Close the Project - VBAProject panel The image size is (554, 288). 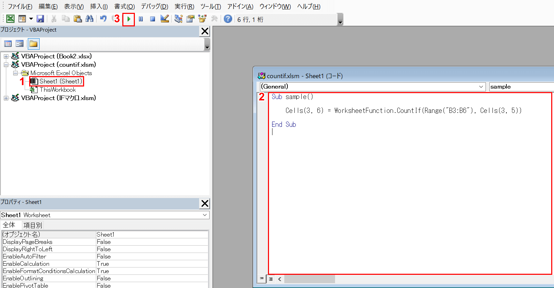tap(205, 31)
